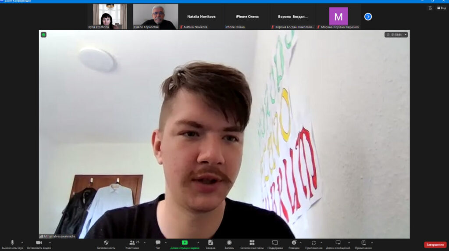The image size is (449, 251).
Task: Toggle Запись recording
Action: click(x=229, y=243)
